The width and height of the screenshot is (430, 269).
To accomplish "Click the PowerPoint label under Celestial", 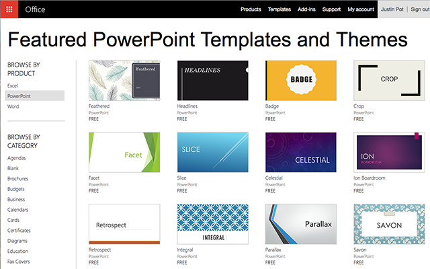I will [275, 185].
